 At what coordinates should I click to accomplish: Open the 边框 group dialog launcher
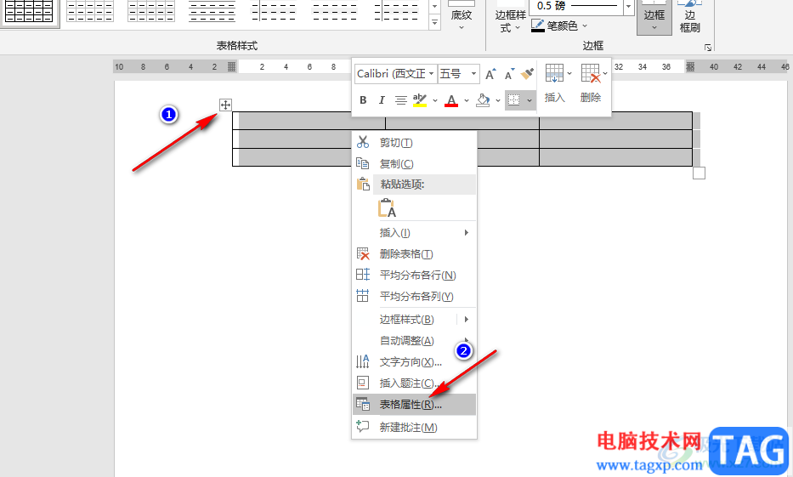pos(708,48)
